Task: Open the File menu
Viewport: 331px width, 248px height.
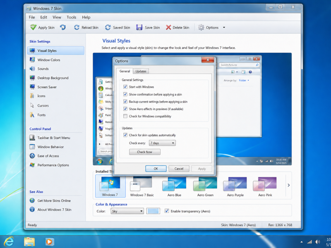Action: [x=32, y=17]
